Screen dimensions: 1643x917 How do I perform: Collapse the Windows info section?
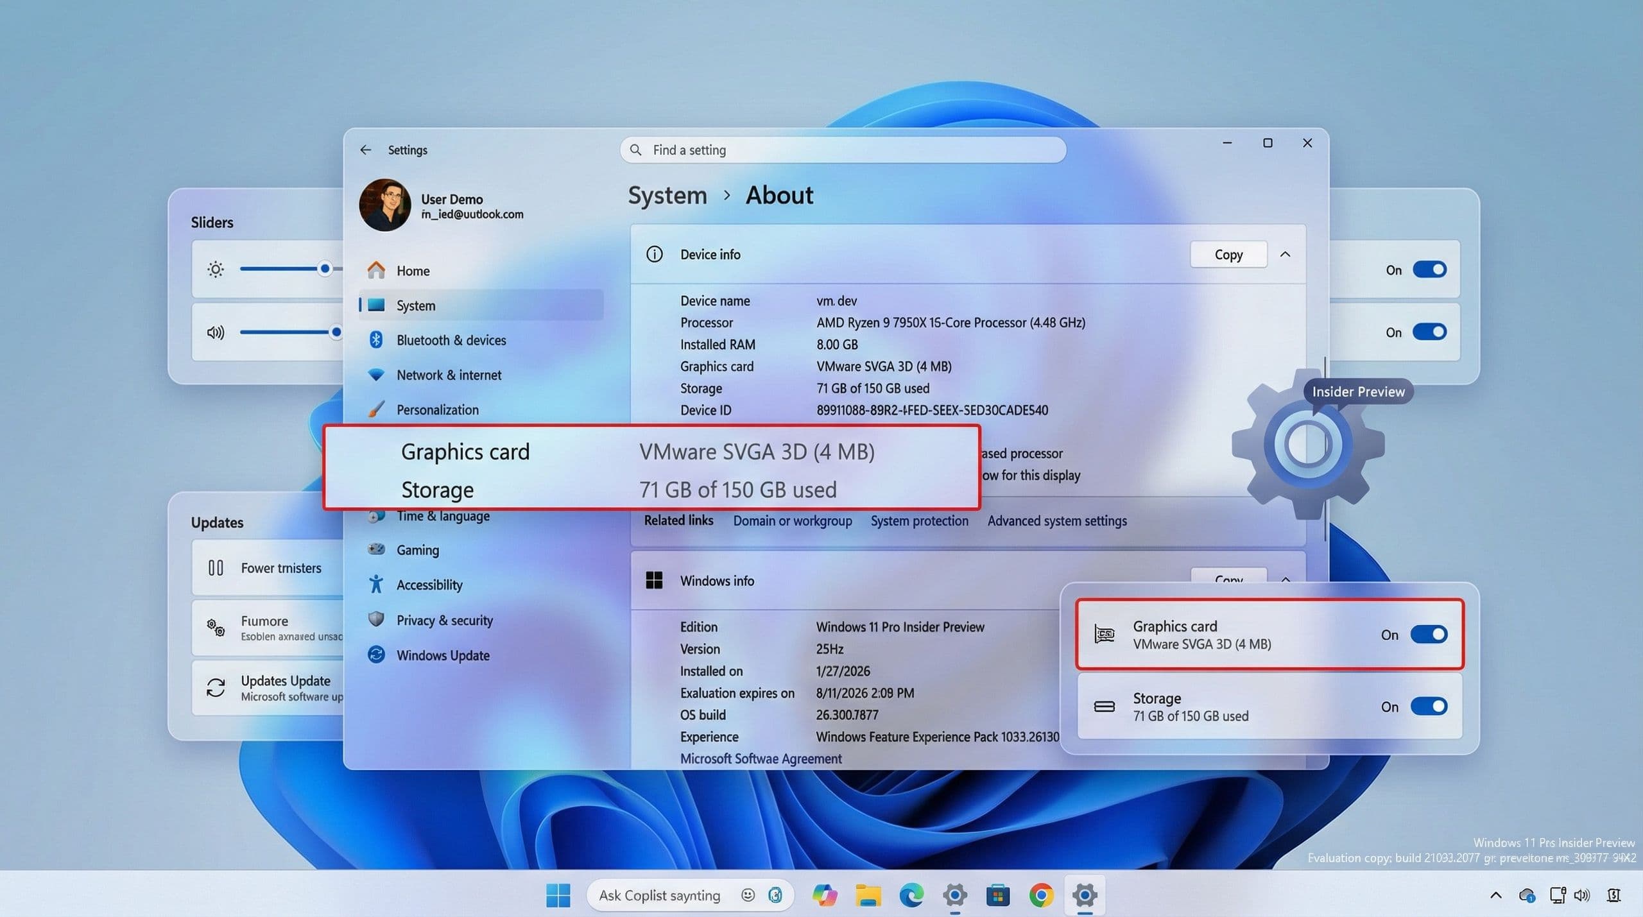[1286, 579]
